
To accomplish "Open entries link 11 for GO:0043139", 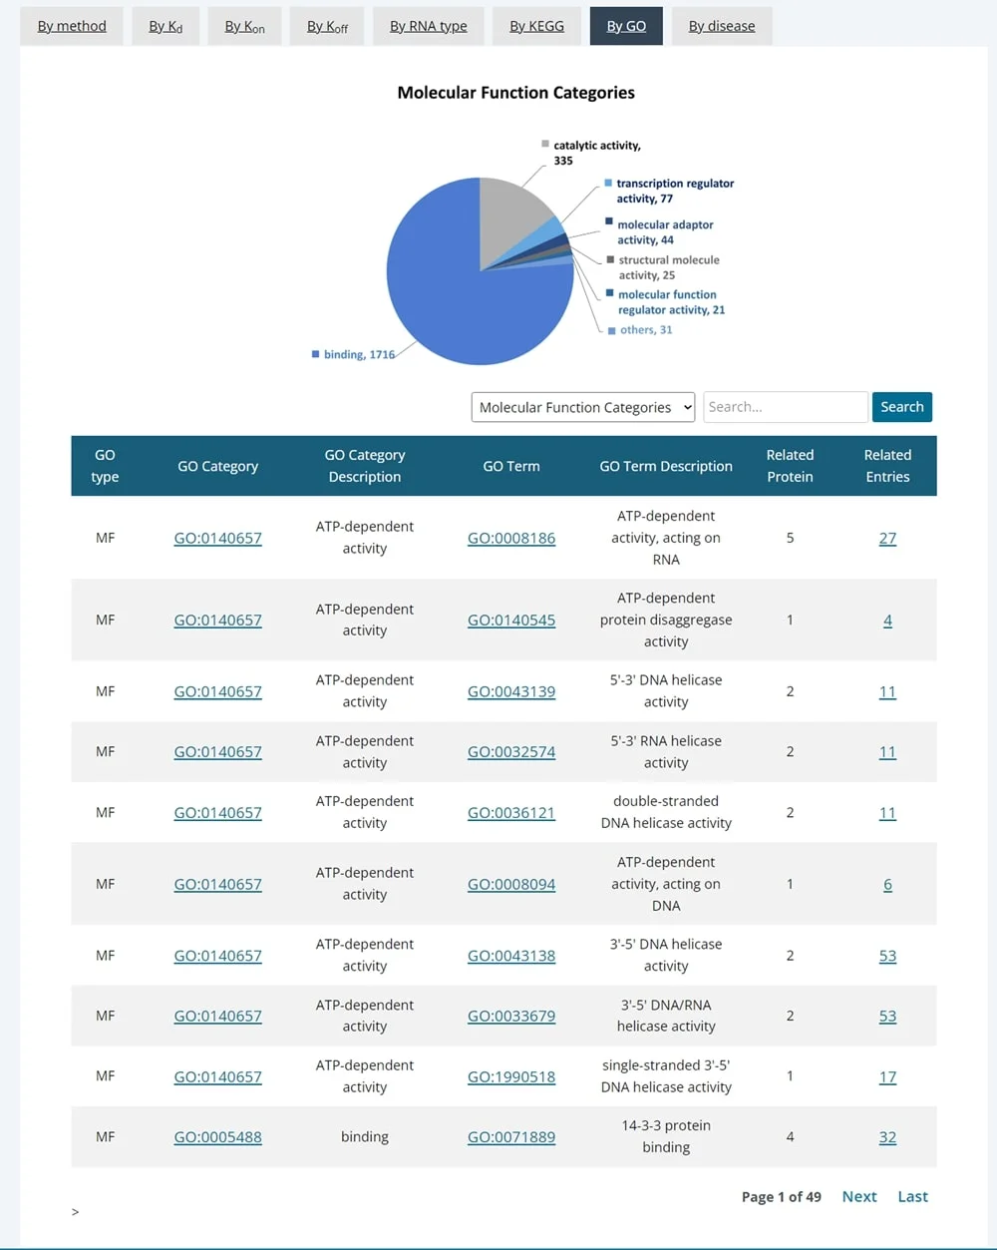I will coord(887,691).
